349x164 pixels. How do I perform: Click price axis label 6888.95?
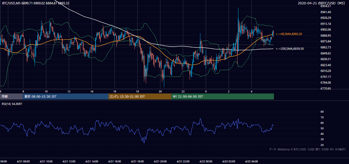(x=326, y=36)
